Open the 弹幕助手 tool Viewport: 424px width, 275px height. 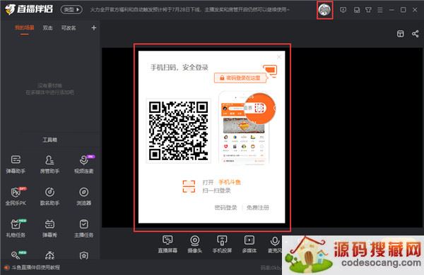point(16,164)
